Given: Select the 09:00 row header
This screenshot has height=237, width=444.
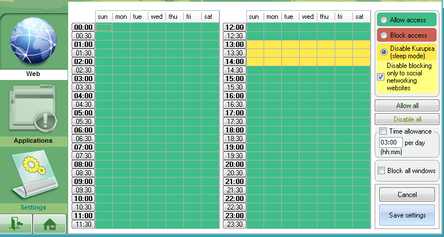Looking at the screenshot, I should (x=84, y=182).
